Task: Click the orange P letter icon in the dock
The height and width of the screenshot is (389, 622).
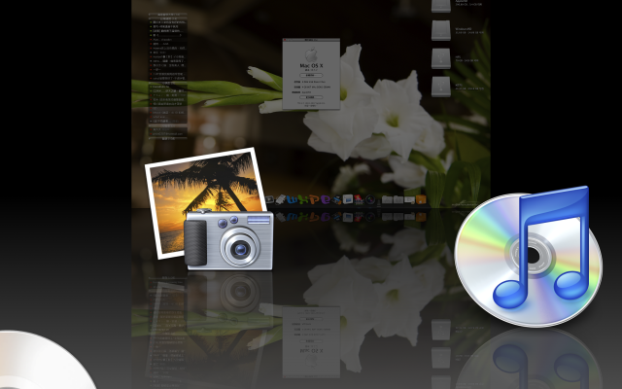Action: 314,199
